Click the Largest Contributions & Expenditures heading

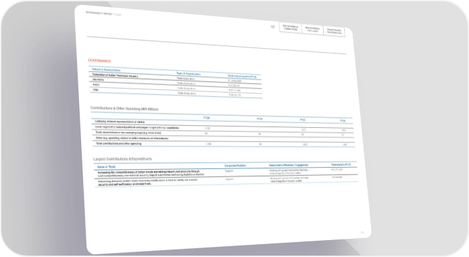[x=122, y=159]
